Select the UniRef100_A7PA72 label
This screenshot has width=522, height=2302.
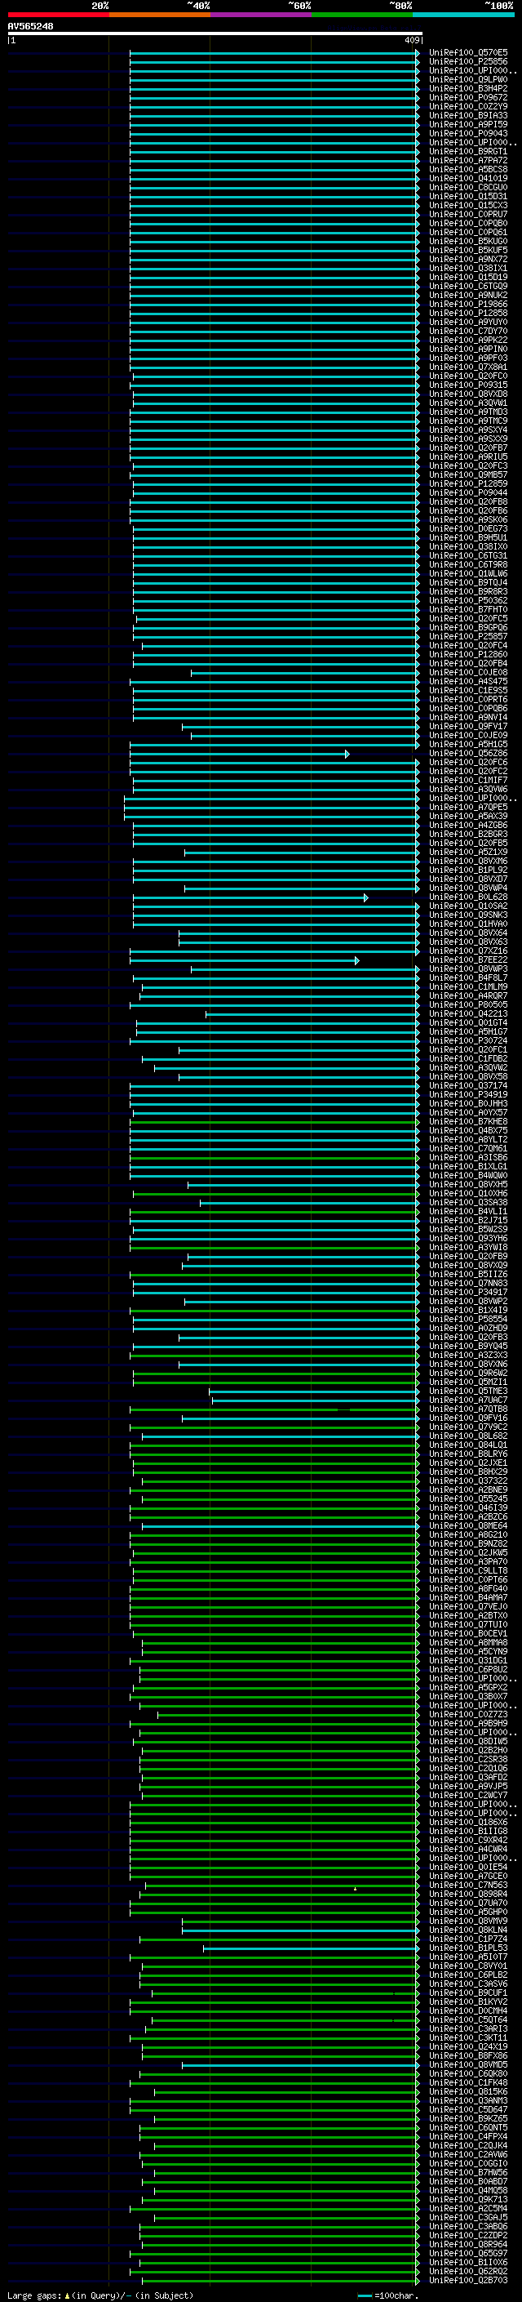pyautogui.click(x=468, y=160)
